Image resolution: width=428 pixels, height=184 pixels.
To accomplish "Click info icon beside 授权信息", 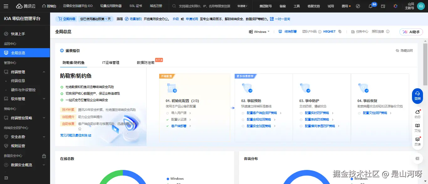I will pos(388,32).
